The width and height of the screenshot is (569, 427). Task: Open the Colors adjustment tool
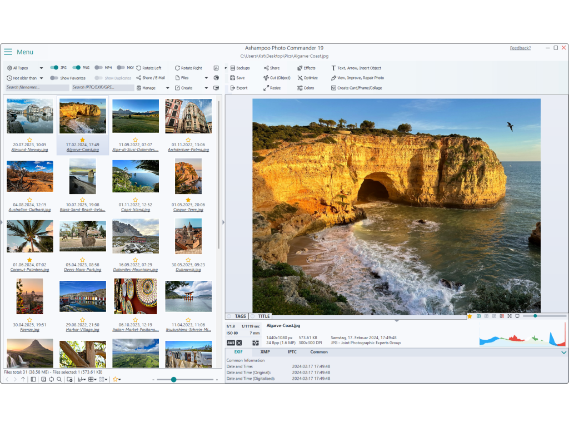[306, 88]
